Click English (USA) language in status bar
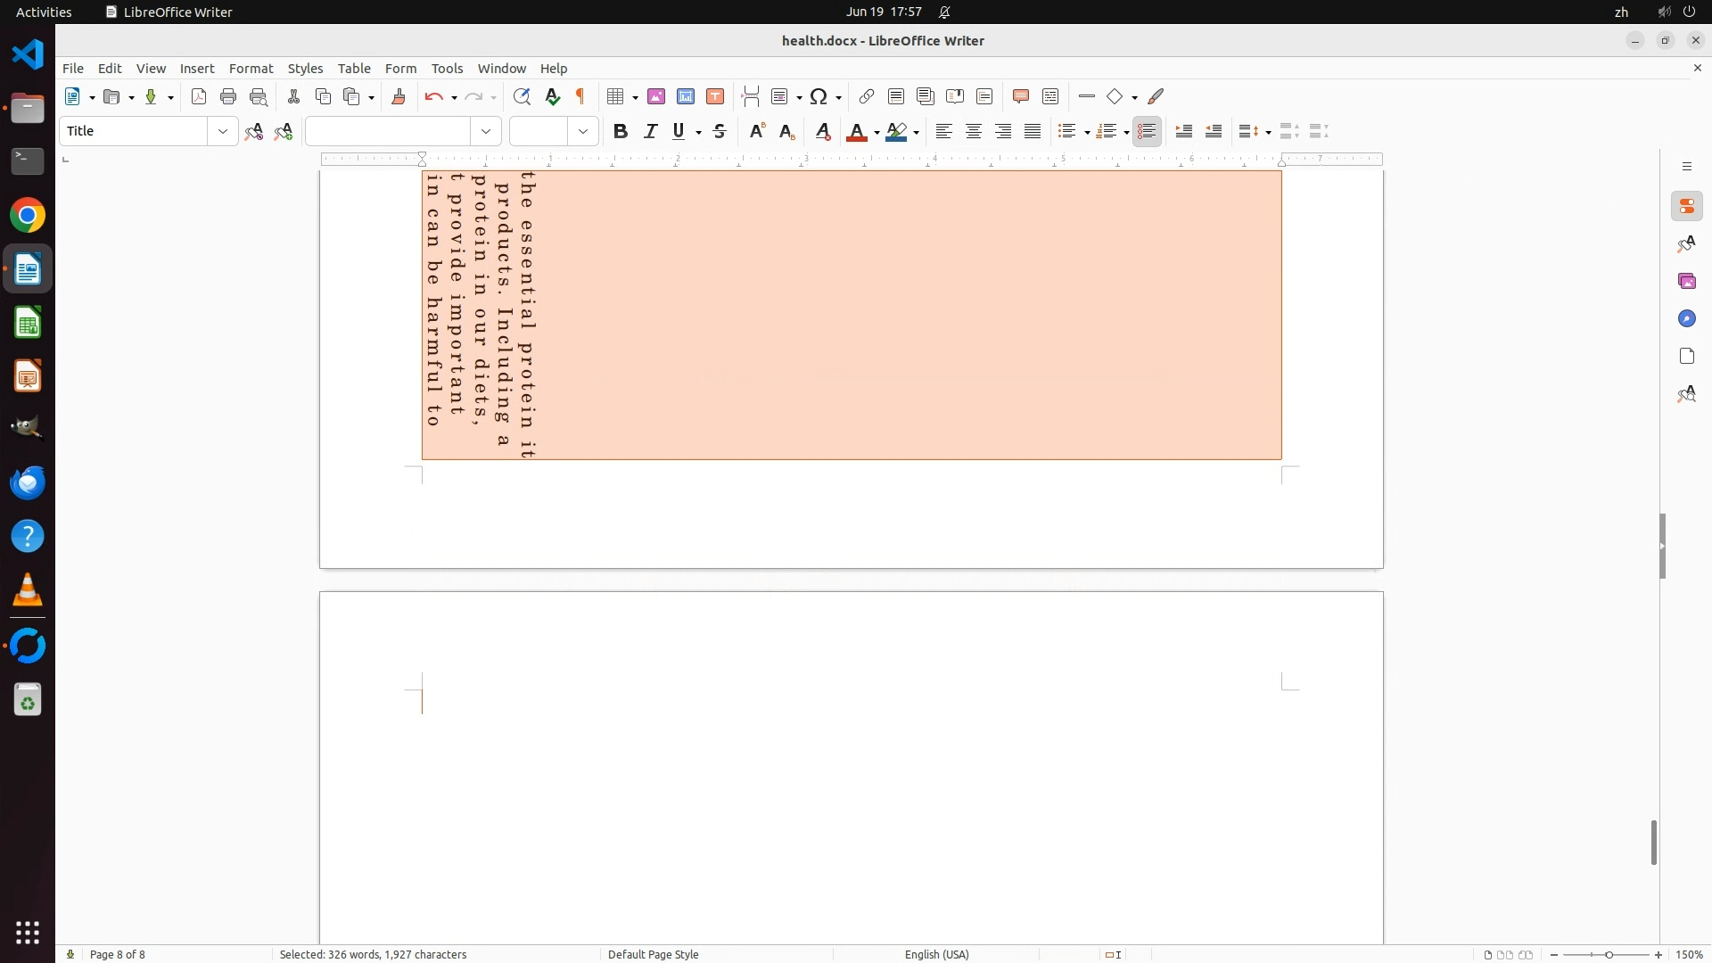The width and height of the screenshot is (1712, 963). 936,954
